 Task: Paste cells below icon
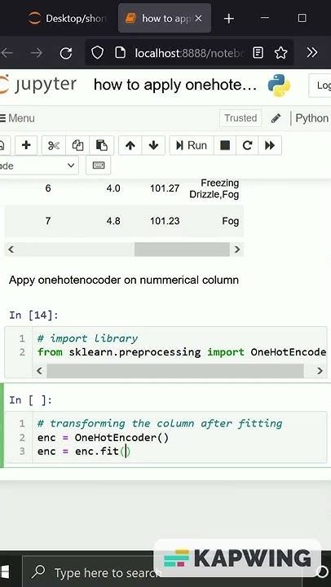(101, 145)
